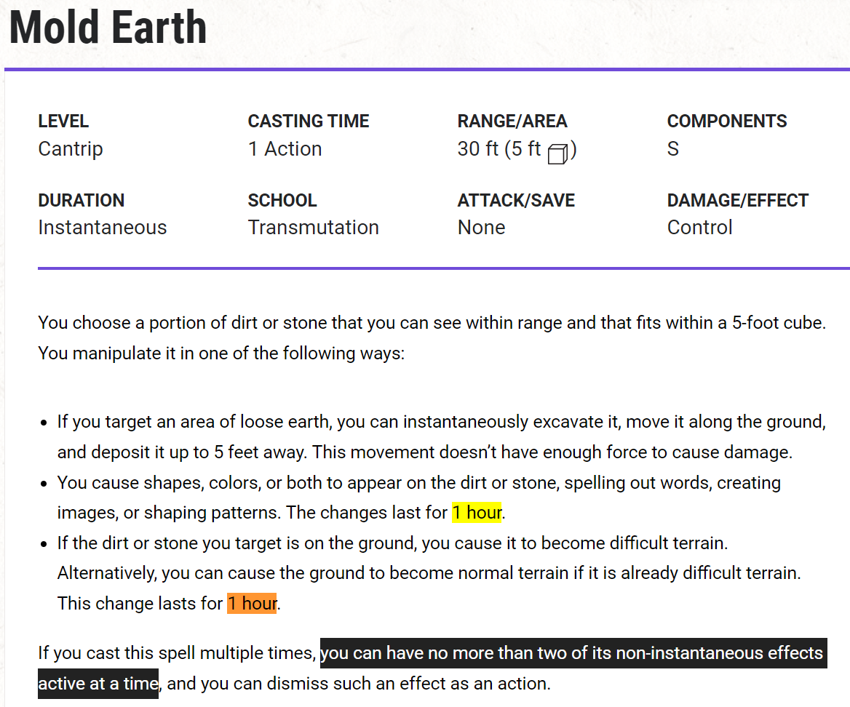This screenshot has height=707, width=850.
Task: Click the CASTING TIME label
Action: [x=309, y=121]
